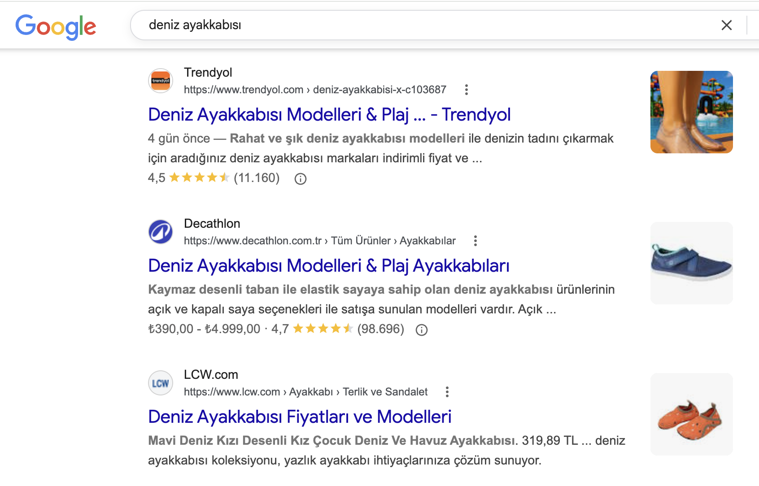
Task: Open the orange LCW shoes thumbnail
Action: 692,414
